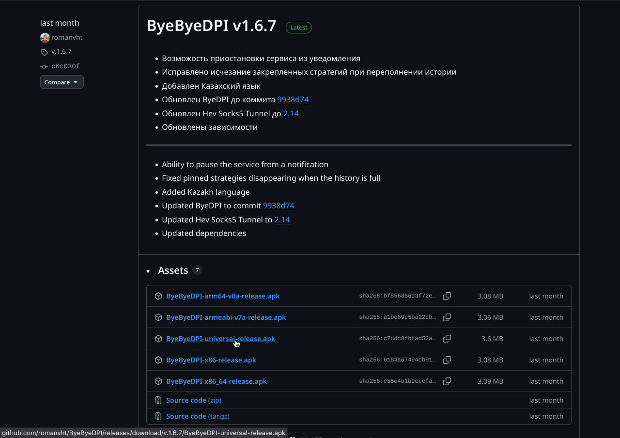Copy SHA256 hash for x86_64 APK
Screen dimensions: 620x438
tap(447, 381)
